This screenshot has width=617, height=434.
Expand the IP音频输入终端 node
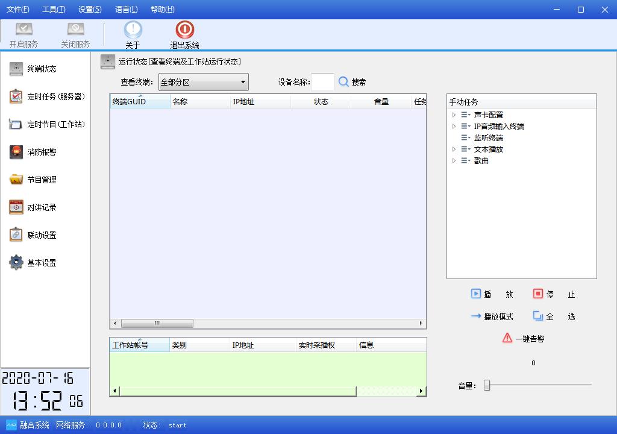tap(455, 126)
